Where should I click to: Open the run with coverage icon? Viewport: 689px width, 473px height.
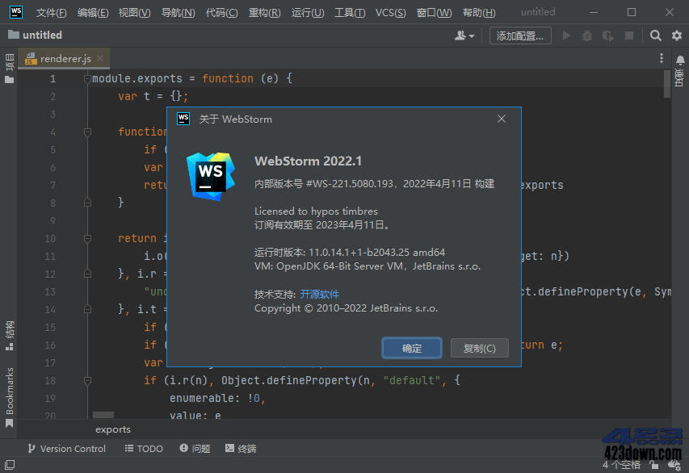pos(607,35)
